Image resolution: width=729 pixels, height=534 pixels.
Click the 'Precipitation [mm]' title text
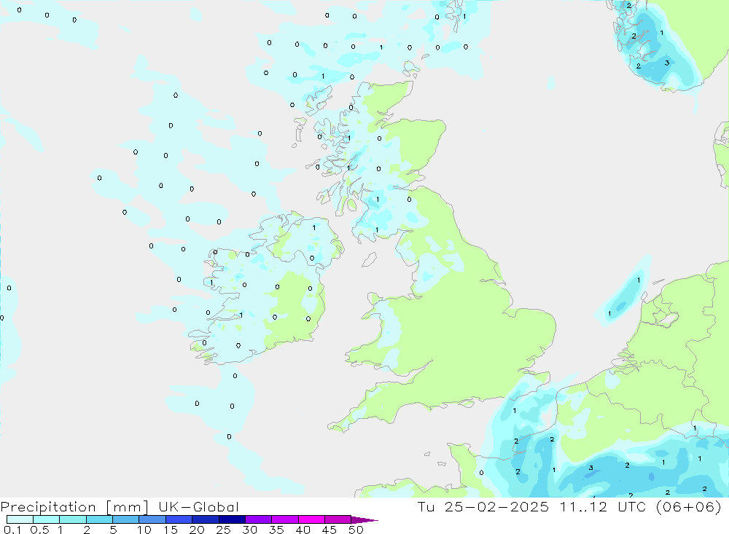pos(74,507)
